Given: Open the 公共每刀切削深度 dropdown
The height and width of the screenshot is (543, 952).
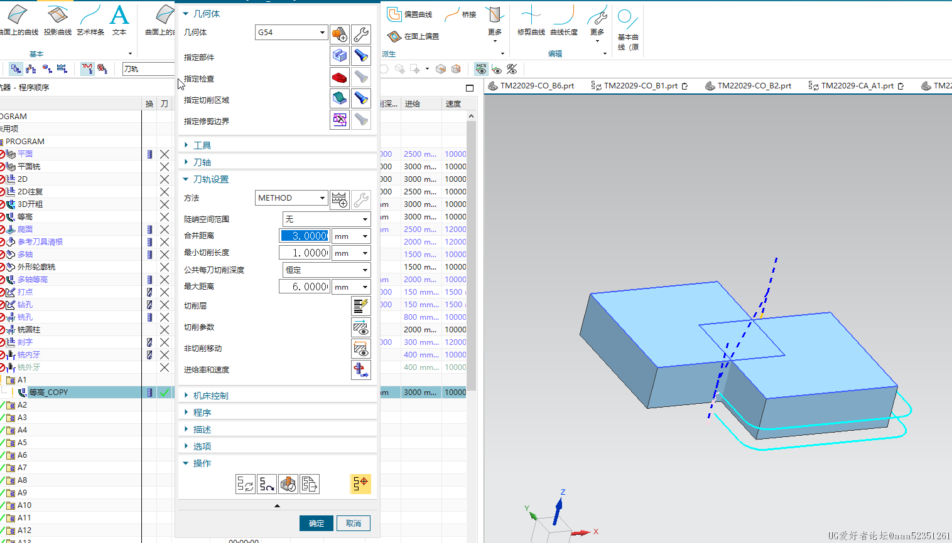Looking at the screenshot, I should tap(327, 270).
